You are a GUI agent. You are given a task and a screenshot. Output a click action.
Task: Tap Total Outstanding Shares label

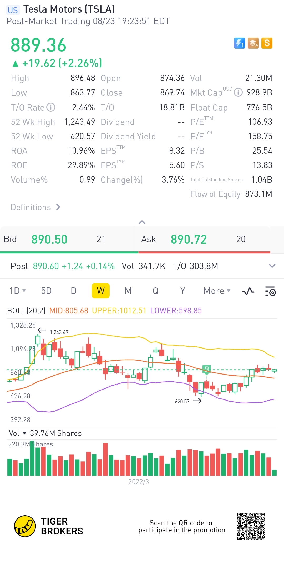216,180
